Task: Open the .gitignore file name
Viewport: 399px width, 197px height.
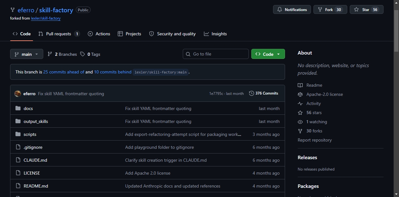Action: (x=33, y=147)
